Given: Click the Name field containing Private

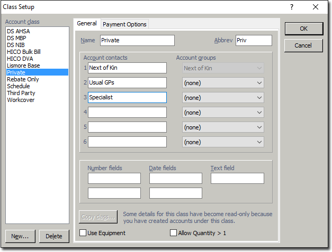Looking at the screenshot, I should (x=136, y=41).
